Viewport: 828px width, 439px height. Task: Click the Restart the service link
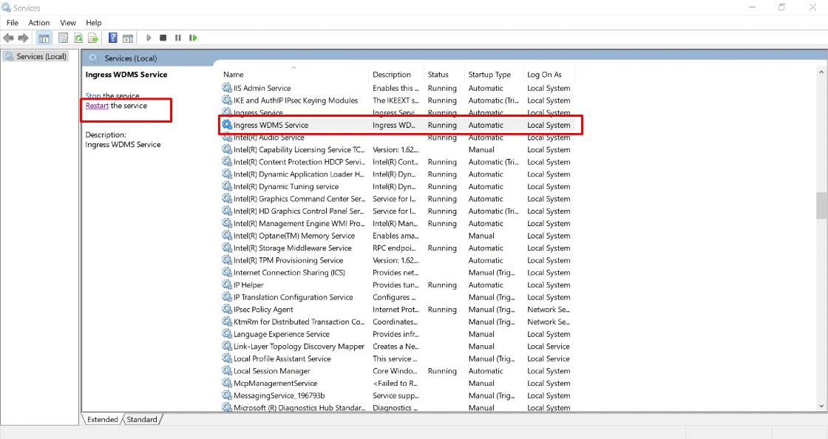(x=116, y=106)
